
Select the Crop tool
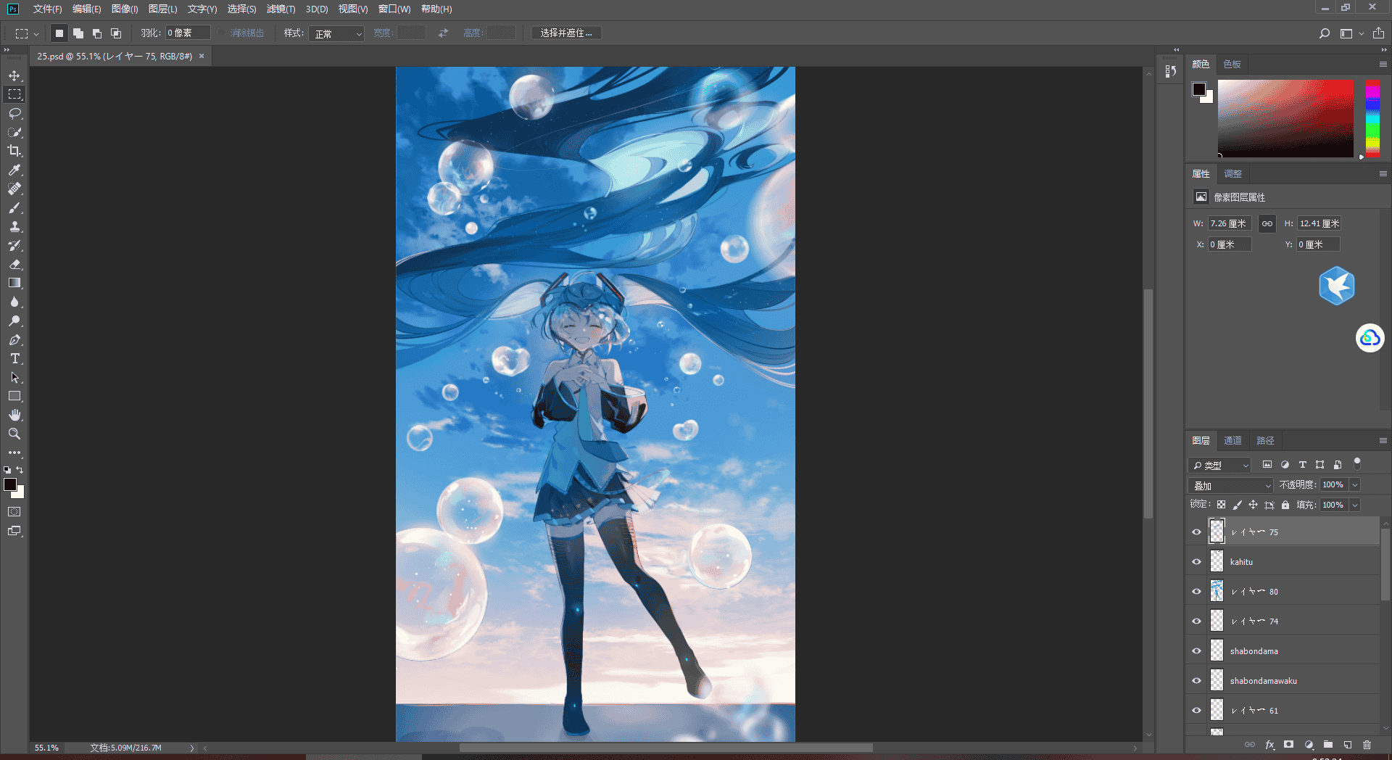pos(14,151)
